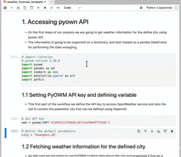Open the cell type dropdown showing Code
This screenshot has height=157, width=181.
point(72,8)
